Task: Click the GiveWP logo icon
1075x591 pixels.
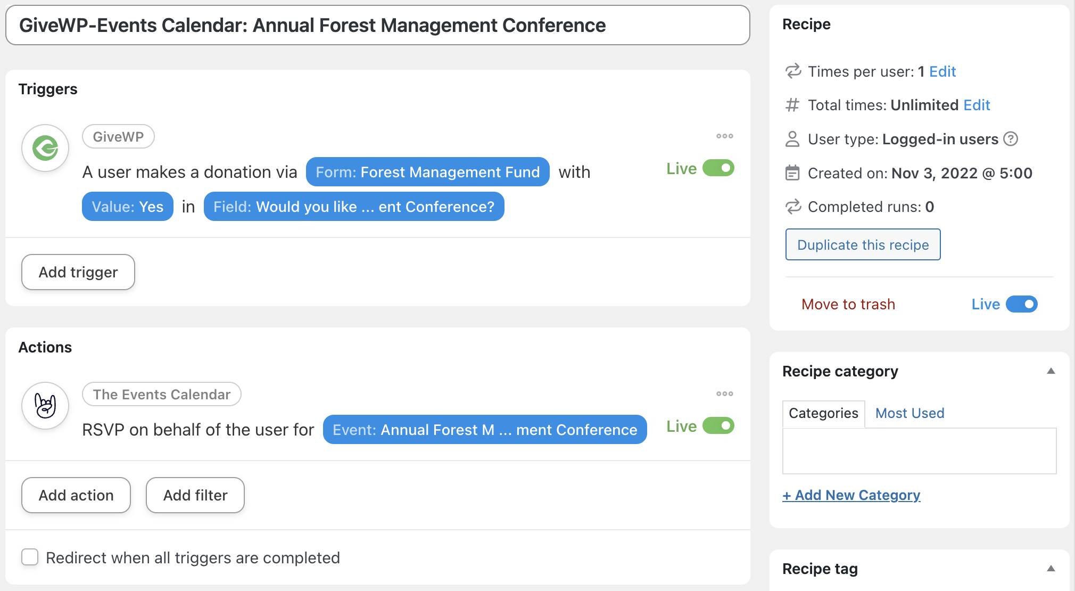Action: tap(45, 148)
